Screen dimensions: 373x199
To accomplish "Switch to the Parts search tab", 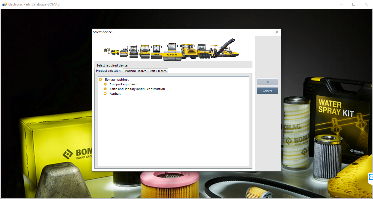I will tap(158, 71).
